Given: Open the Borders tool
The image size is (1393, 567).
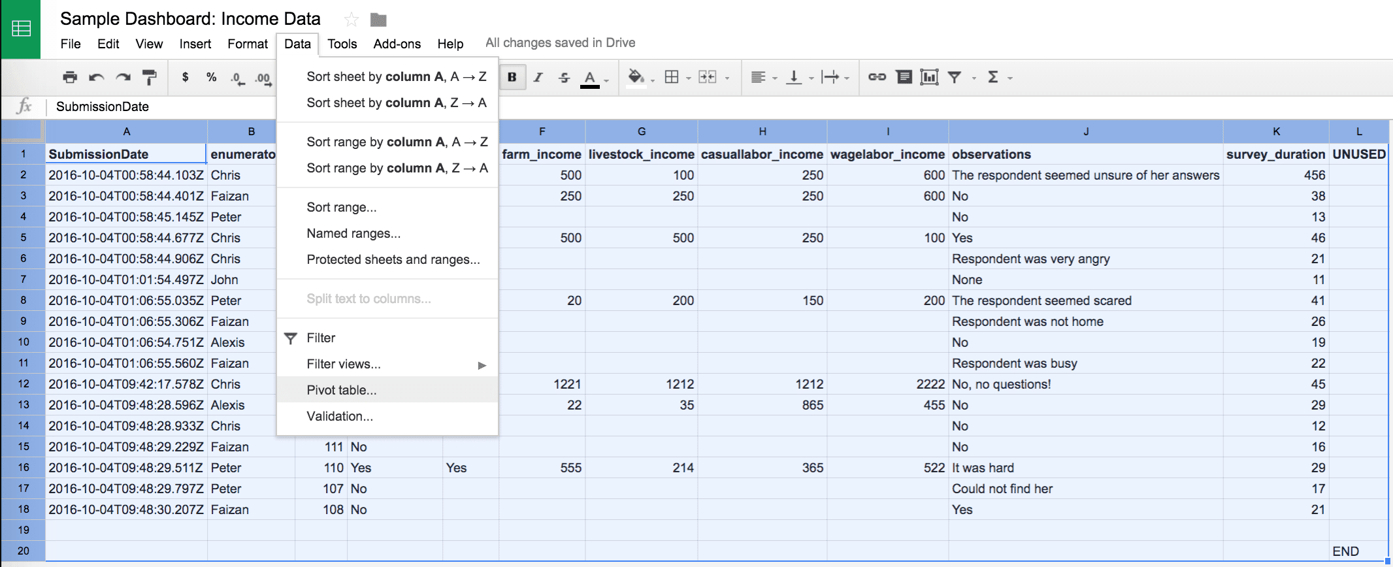Looking at the screenshot, I should coord(672,77).
